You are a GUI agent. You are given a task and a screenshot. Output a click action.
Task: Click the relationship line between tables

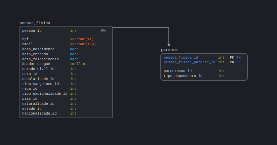[141, 27]
